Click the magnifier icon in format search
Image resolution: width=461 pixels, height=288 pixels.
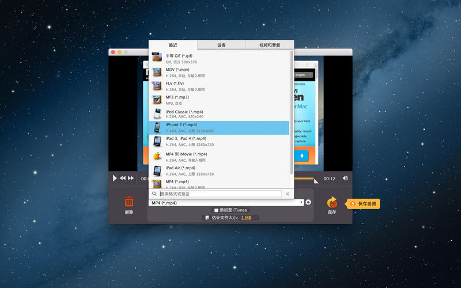154,194
